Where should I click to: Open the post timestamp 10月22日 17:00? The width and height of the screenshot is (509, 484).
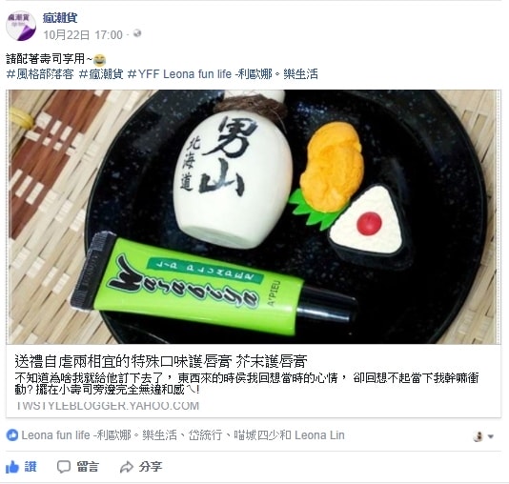[83, 34]
